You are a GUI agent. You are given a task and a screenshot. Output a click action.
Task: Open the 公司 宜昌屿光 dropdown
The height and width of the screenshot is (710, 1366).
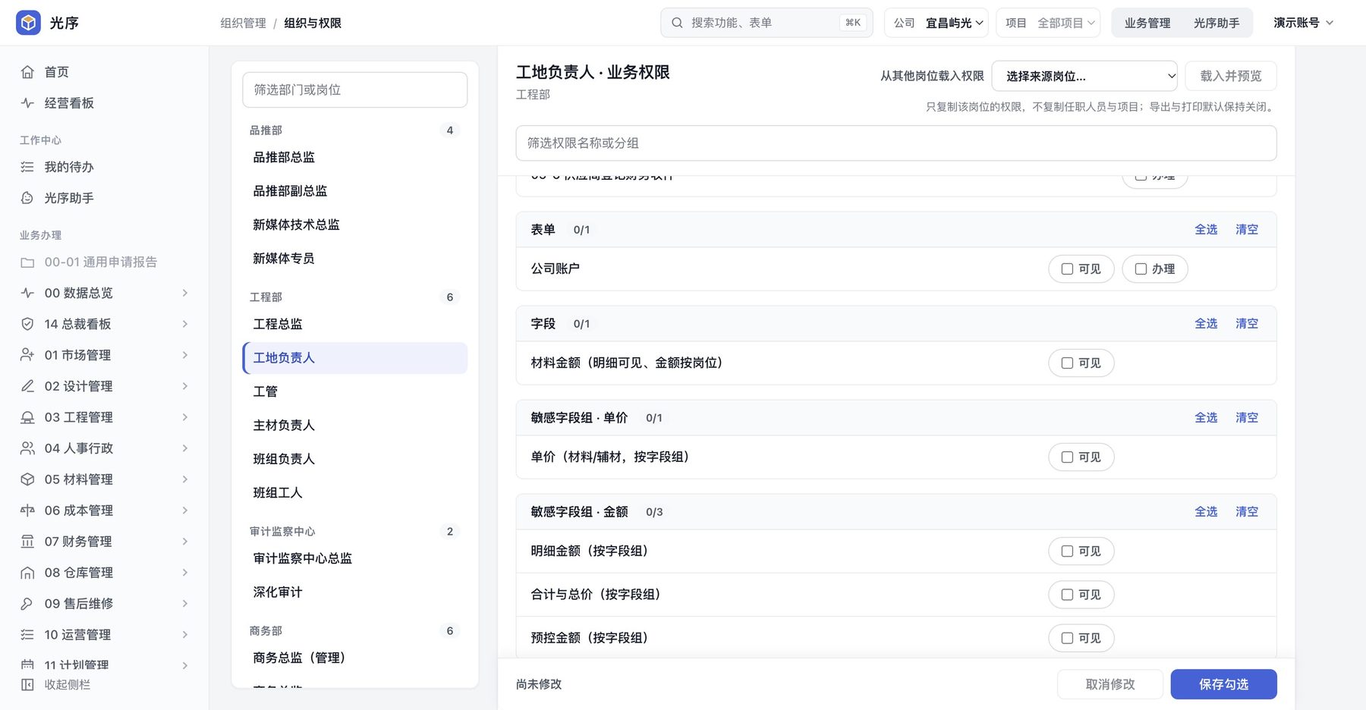937,23
